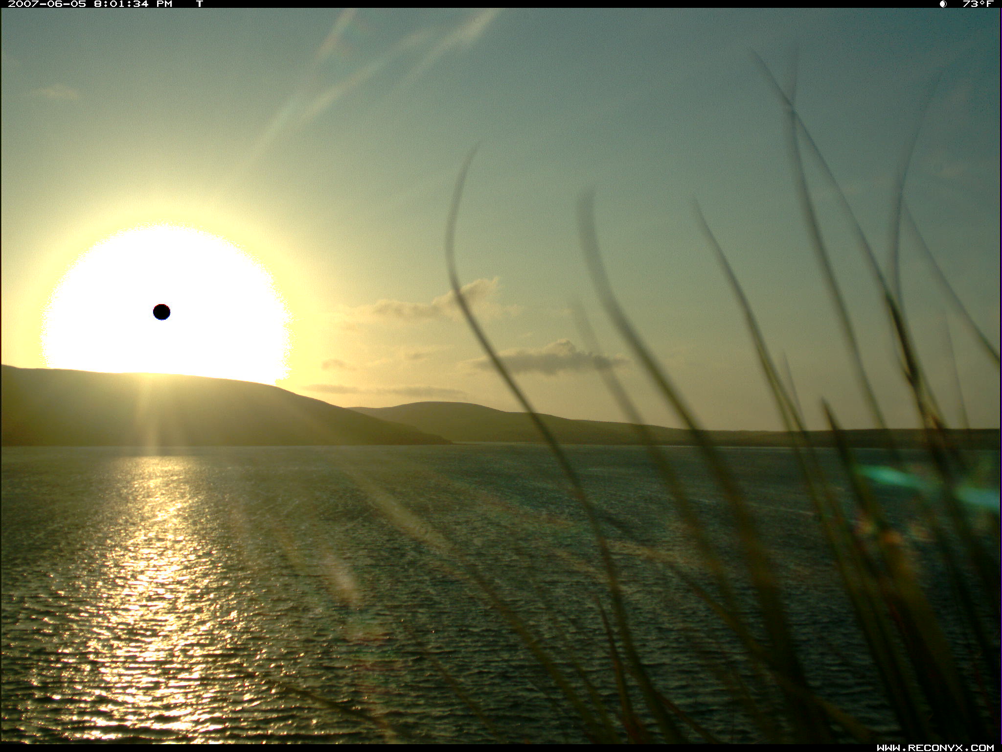Click the 2007-06-05 date stamp
The width and height of the screenshot is (1002, 752).
pyautogui.click(x=47, y=4)
